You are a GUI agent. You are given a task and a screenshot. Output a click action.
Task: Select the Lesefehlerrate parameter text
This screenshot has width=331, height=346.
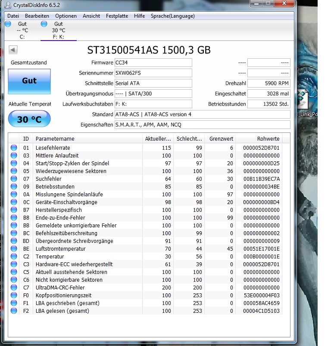click(x=53, y=148)
